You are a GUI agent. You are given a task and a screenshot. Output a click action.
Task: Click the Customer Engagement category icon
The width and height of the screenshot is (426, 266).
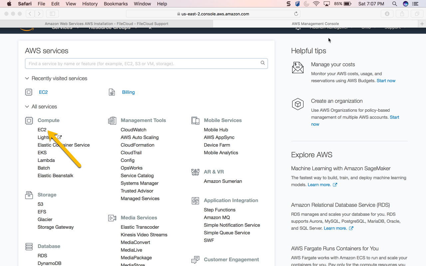tap(195, 259)
